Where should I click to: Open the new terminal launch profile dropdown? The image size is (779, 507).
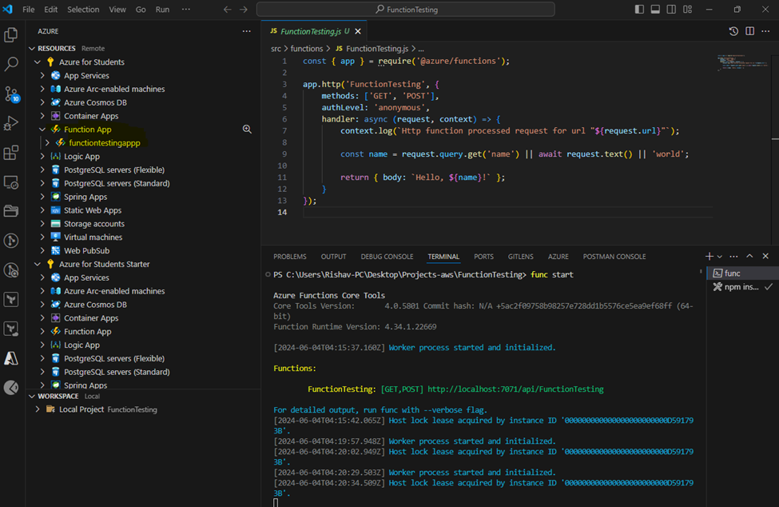pos(719,257)
